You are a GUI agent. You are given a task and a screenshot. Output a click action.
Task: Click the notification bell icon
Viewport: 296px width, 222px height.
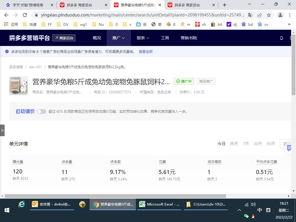click(x=282, y=38)
